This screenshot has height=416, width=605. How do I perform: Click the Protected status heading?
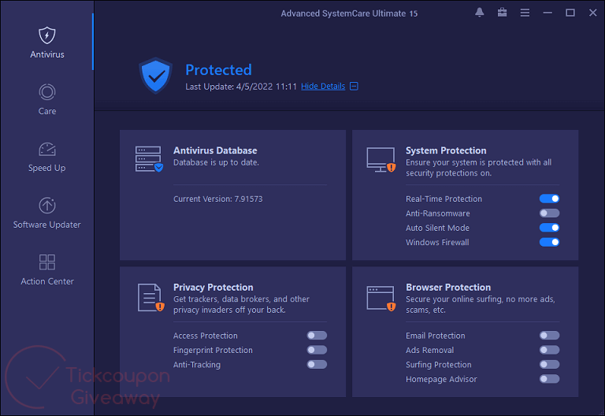218,70
